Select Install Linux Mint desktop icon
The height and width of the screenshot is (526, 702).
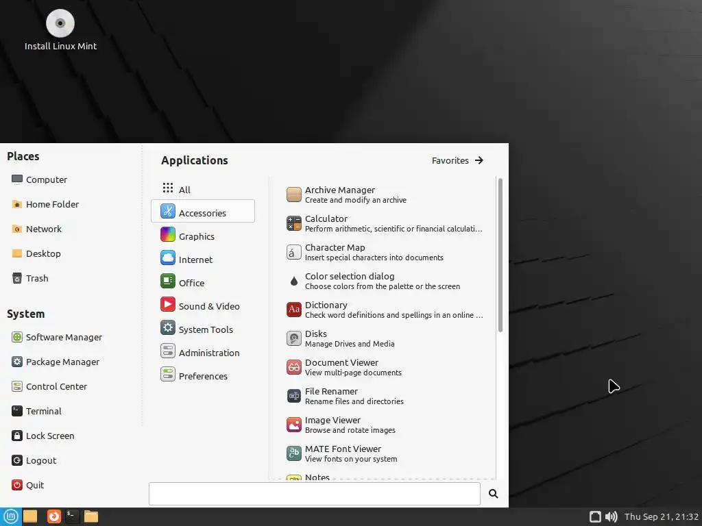pos(60,30)
